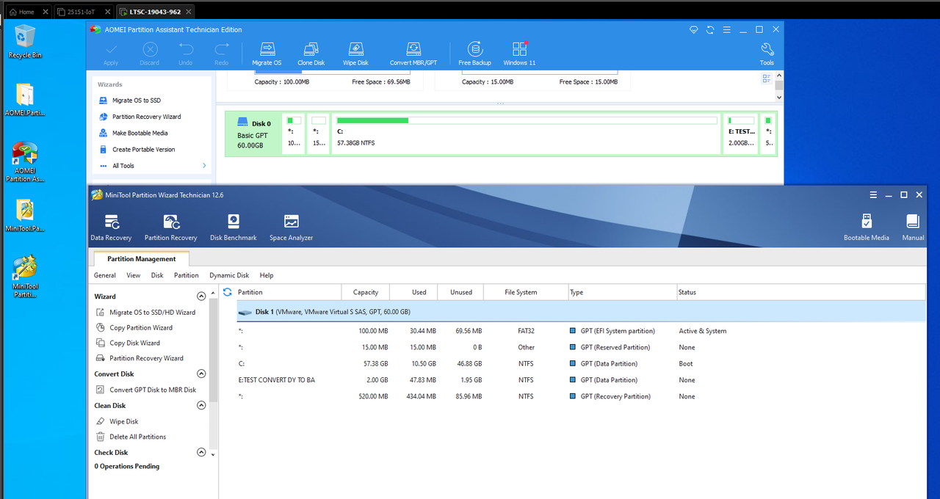Sort by Status column header
This screenshot has height=499, width=940.
coord(800,292)
